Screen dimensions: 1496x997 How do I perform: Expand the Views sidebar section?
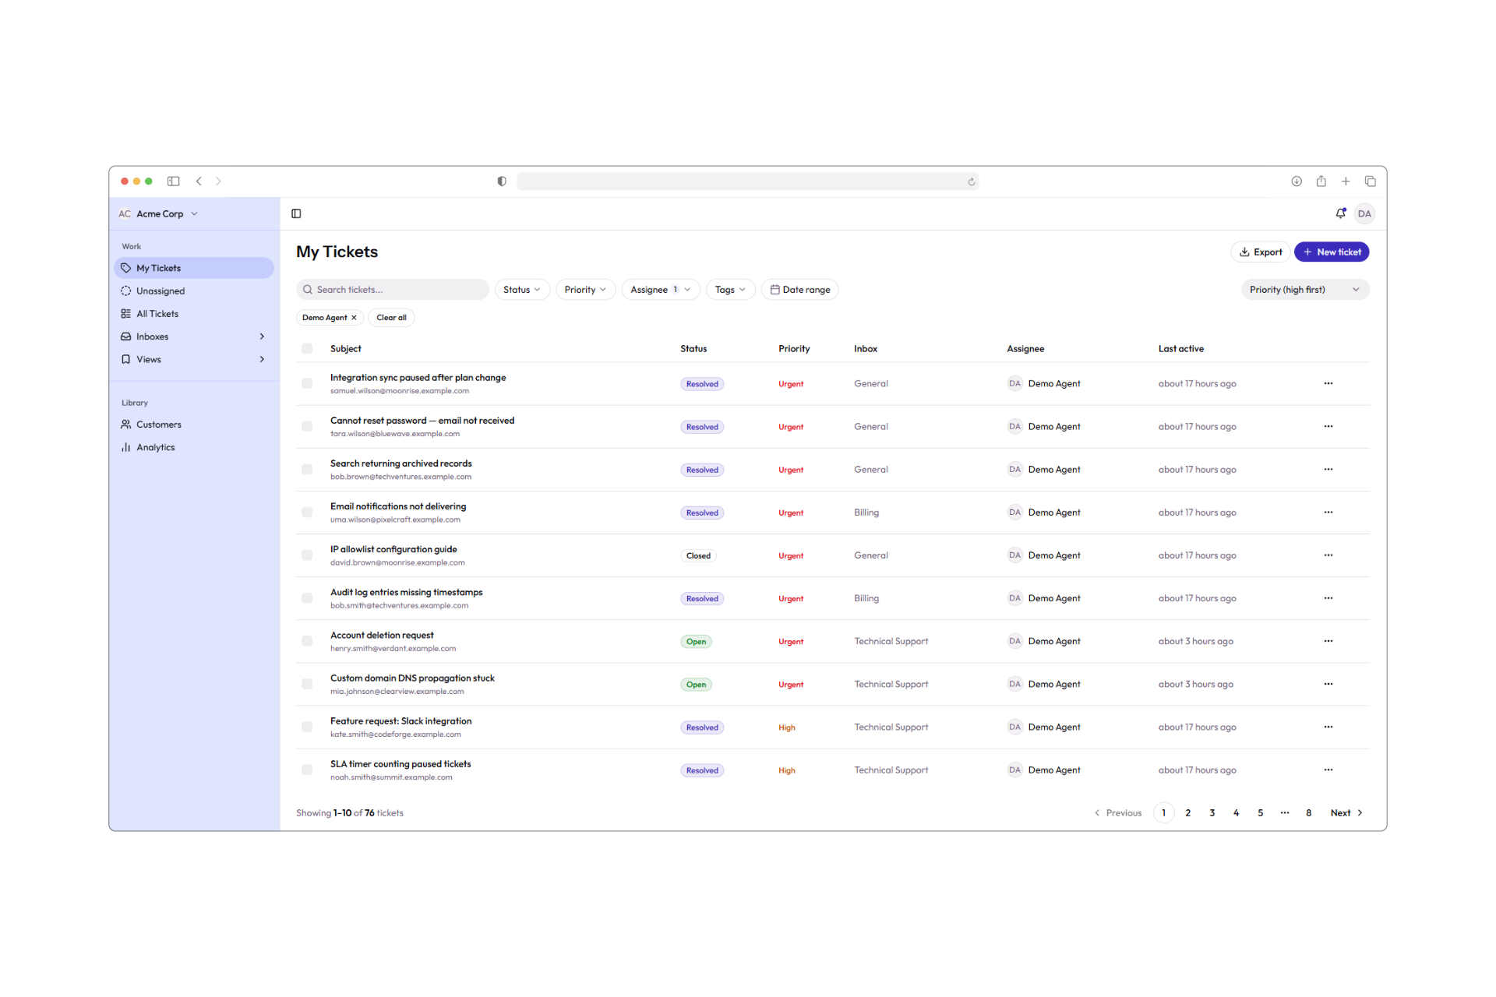tap(193, 359)
